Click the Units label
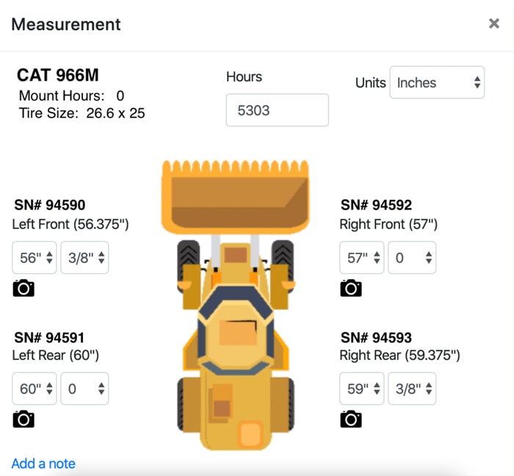The height and width of the screenshot is (476, 514). (x=370, y=82)
